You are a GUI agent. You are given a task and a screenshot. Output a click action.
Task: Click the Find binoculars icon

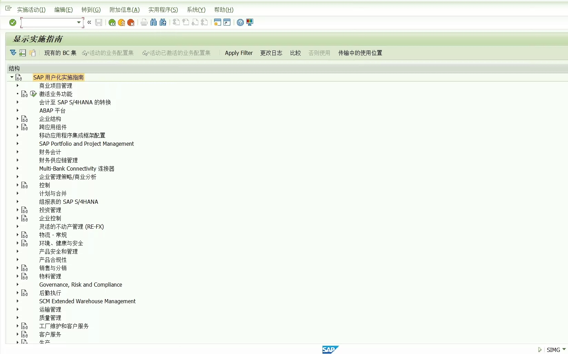(x=153, y=22)
